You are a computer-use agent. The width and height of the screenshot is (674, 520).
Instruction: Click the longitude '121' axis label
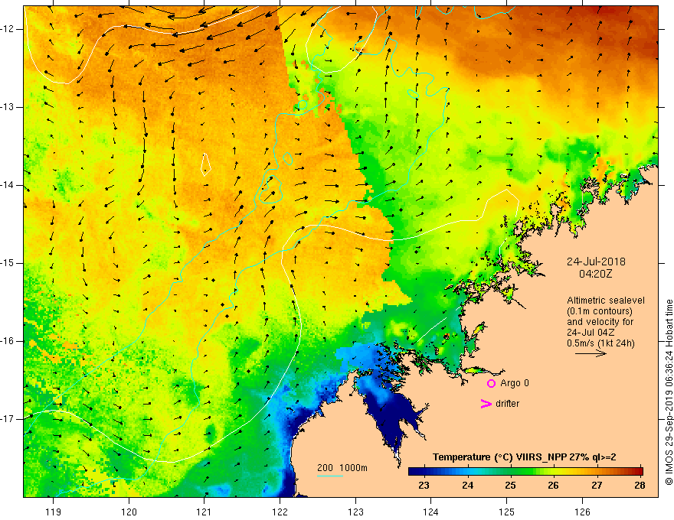(x=204, y=512)
